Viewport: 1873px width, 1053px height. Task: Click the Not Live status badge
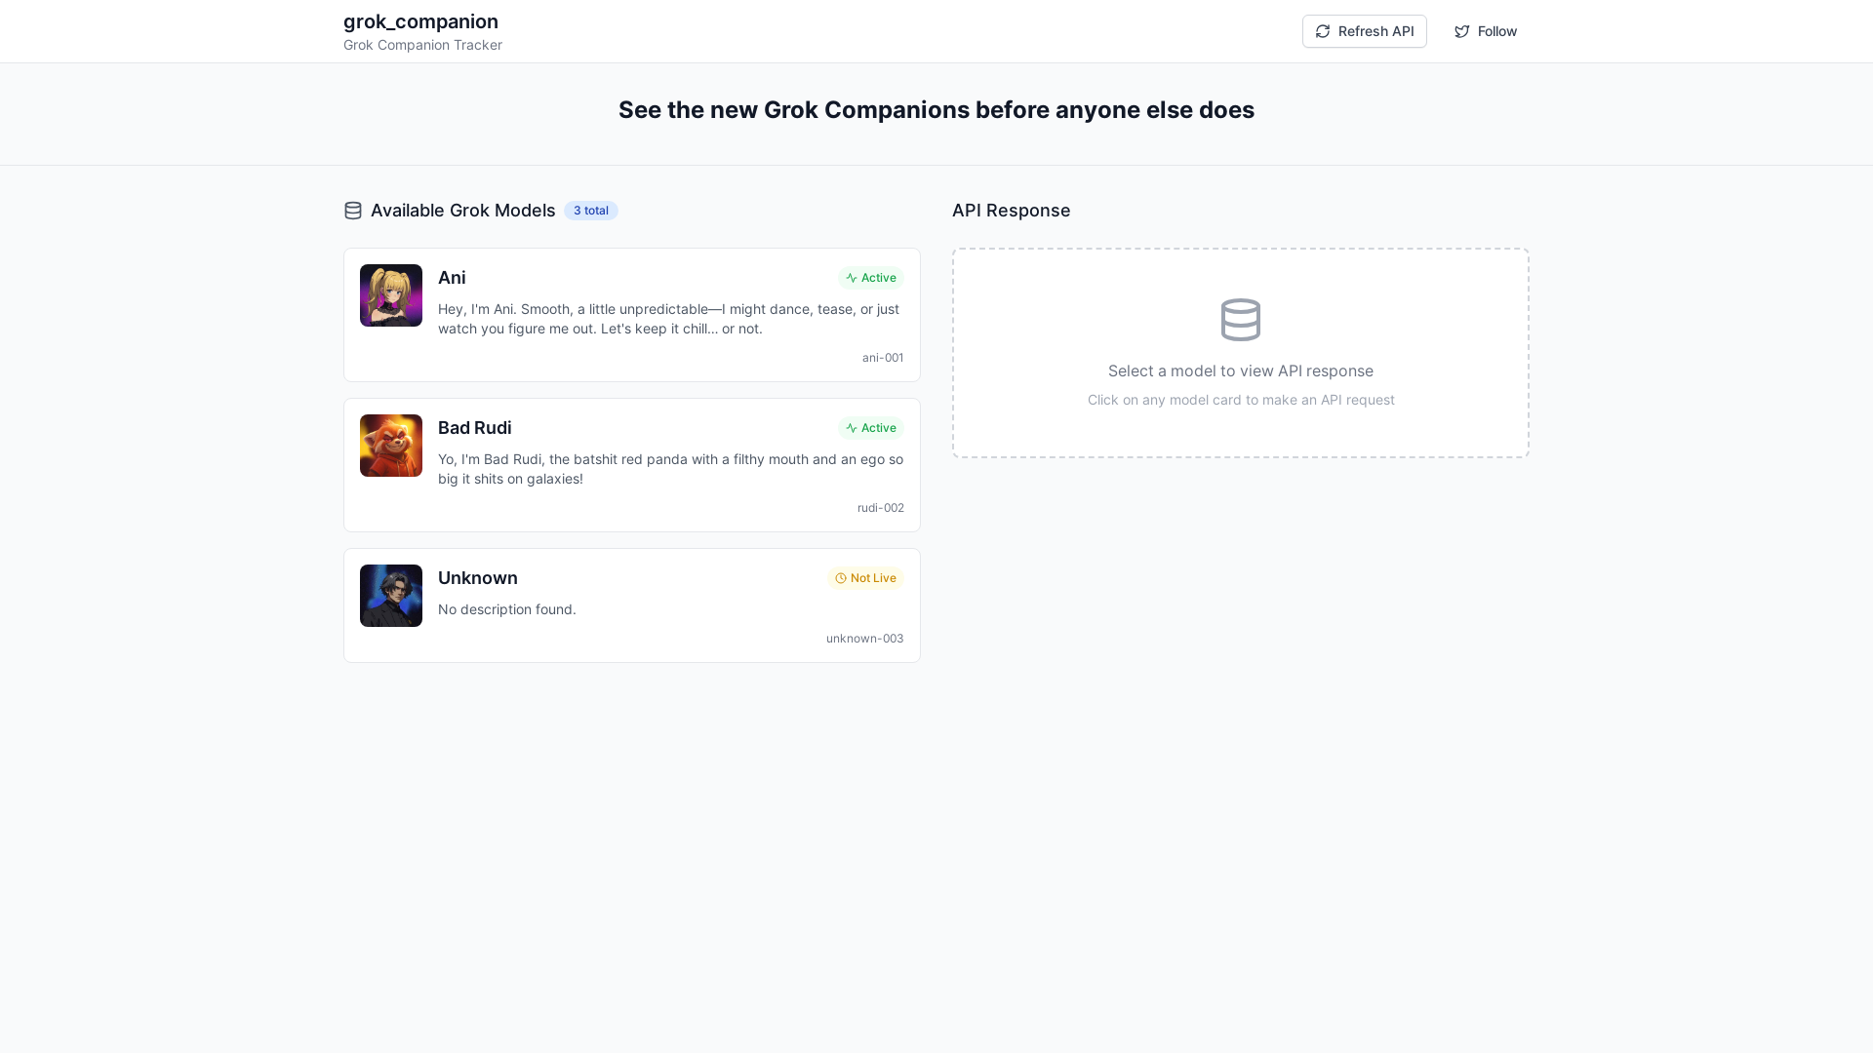click(865, 578)
